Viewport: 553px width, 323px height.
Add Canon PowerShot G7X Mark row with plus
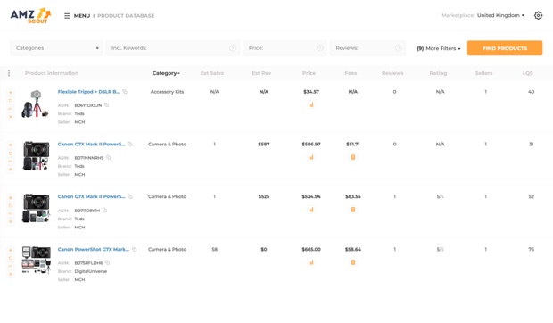[11, 250]
